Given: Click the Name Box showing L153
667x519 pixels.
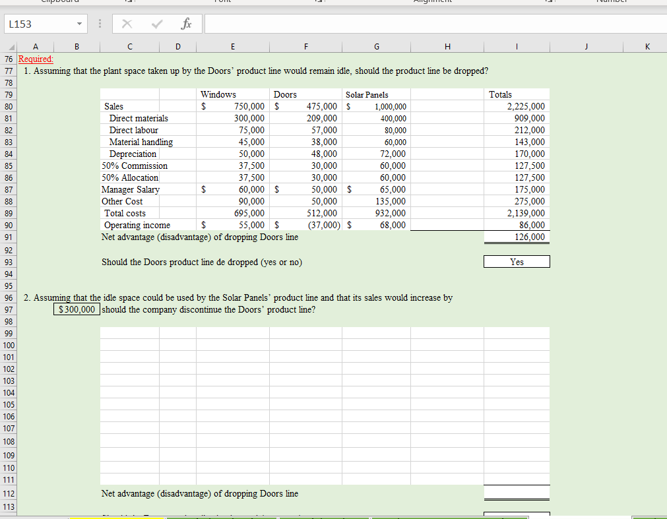Looking at the screenshot, I should [40, 24].
